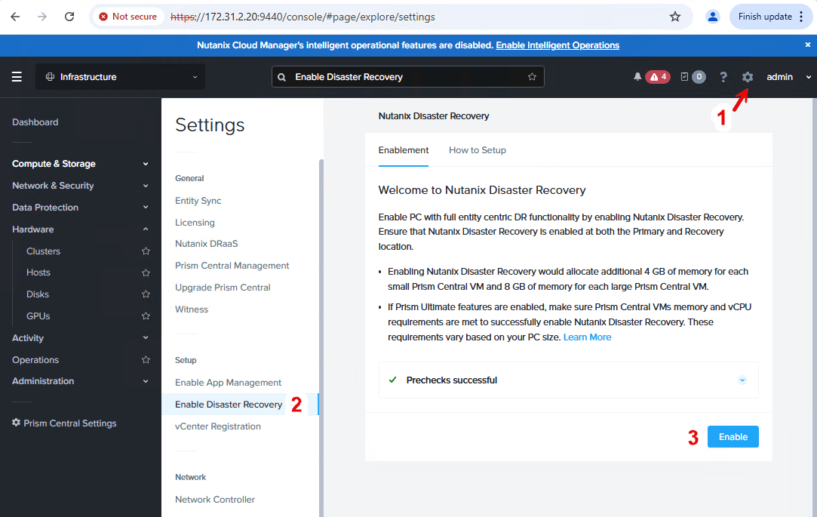Expand the Data Protection section
Screen dimensions: 817x517
point(80,208)
